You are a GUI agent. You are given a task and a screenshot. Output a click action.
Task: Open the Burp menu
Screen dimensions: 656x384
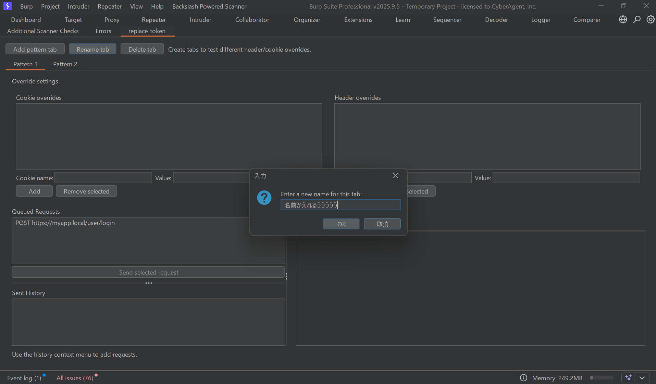pos(26,6)
